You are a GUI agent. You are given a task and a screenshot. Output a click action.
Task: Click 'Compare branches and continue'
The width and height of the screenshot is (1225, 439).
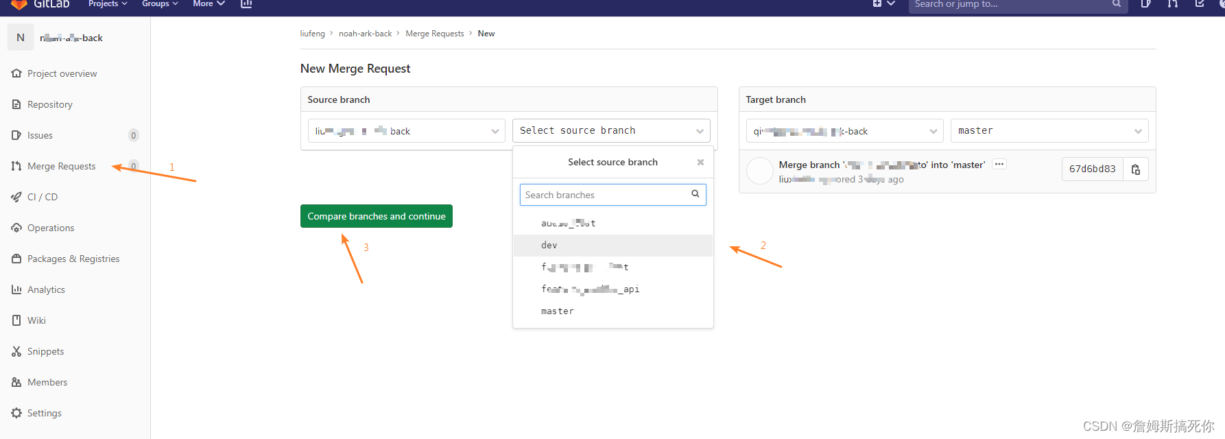377,216
